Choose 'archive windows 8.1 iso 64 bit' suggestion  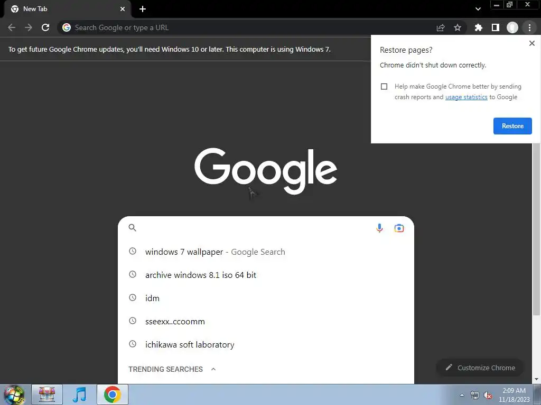click(266, 275)
